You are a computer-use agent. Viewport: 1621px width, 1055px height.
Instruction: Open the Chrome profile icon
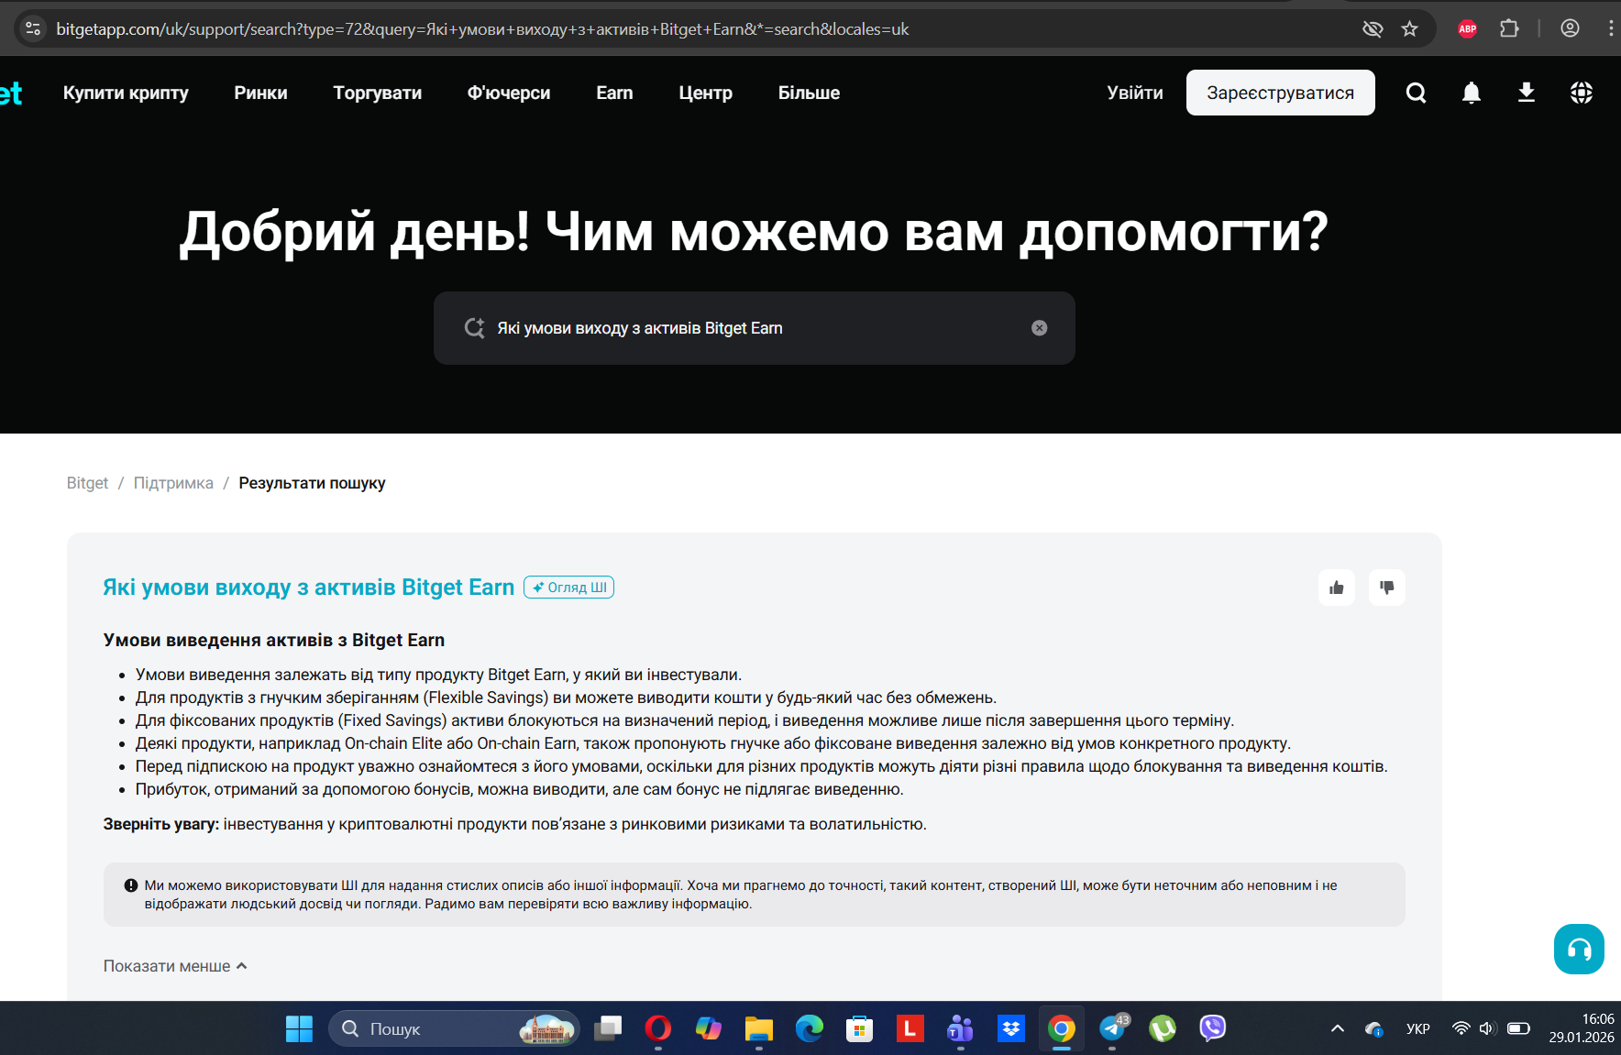[1570, 29]
